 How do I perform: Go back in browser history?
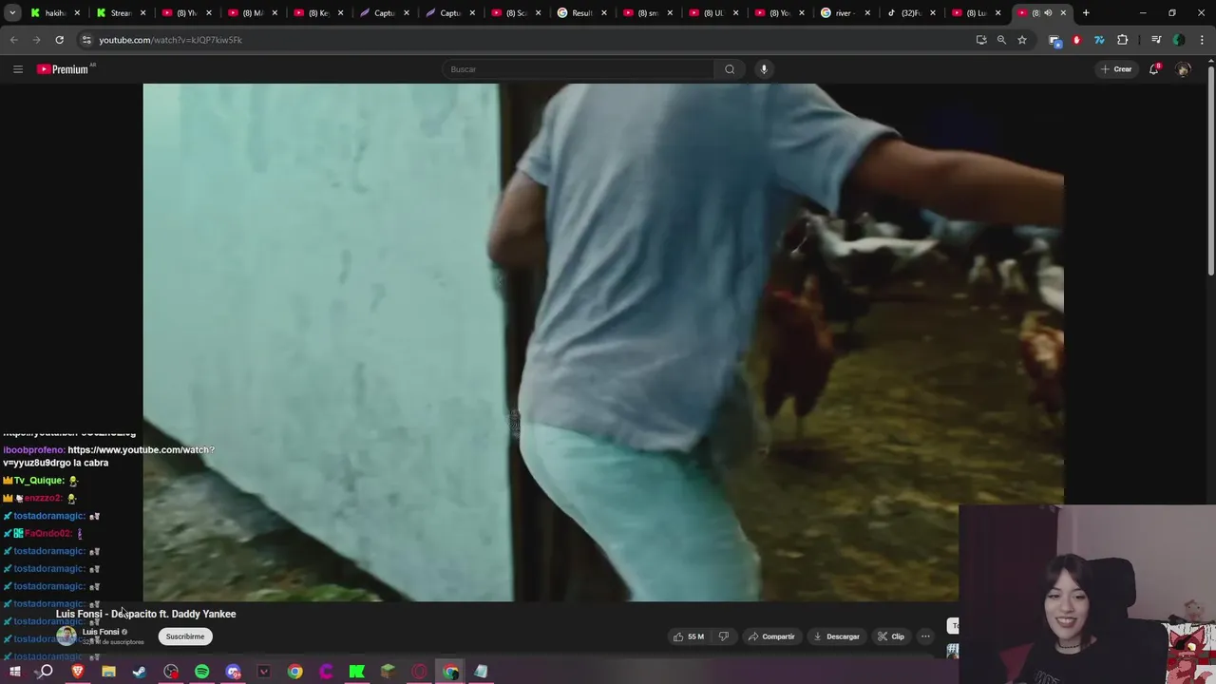click(x=13, y=40)
